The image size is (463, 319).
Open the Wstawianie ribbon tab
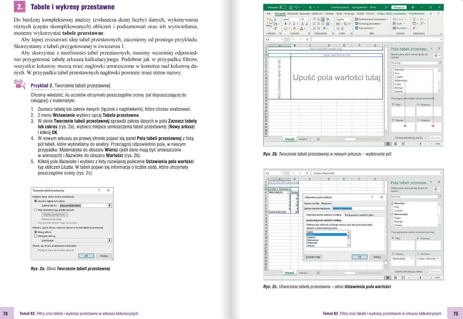[x=292, y=14]
